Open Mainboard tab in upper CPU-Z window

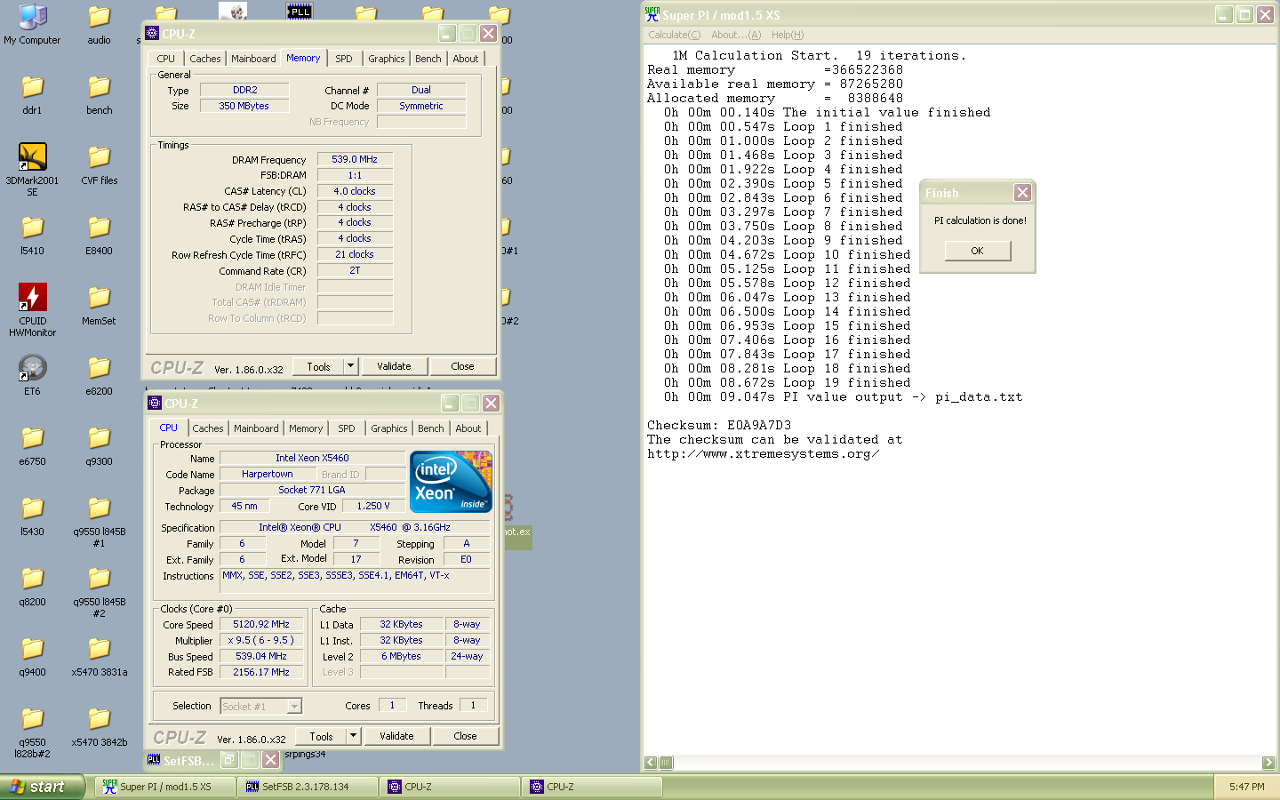point(253,59)
